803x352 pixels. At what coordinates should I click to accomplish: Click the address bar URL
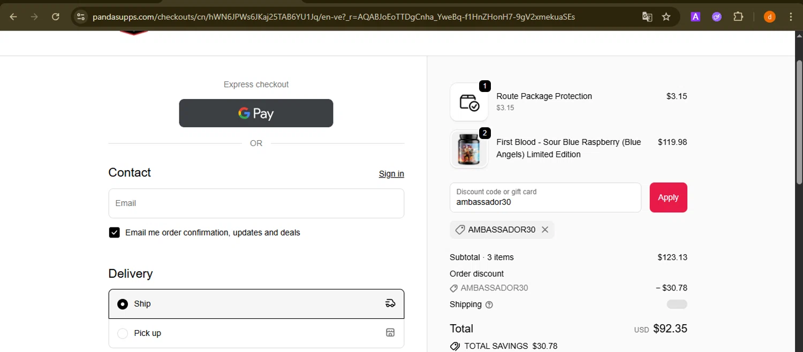click(334, 17)
